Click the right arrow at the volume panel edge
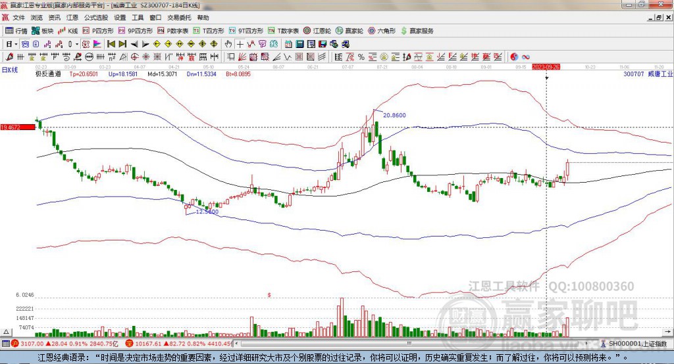674x364 pixels. [667, 332]
